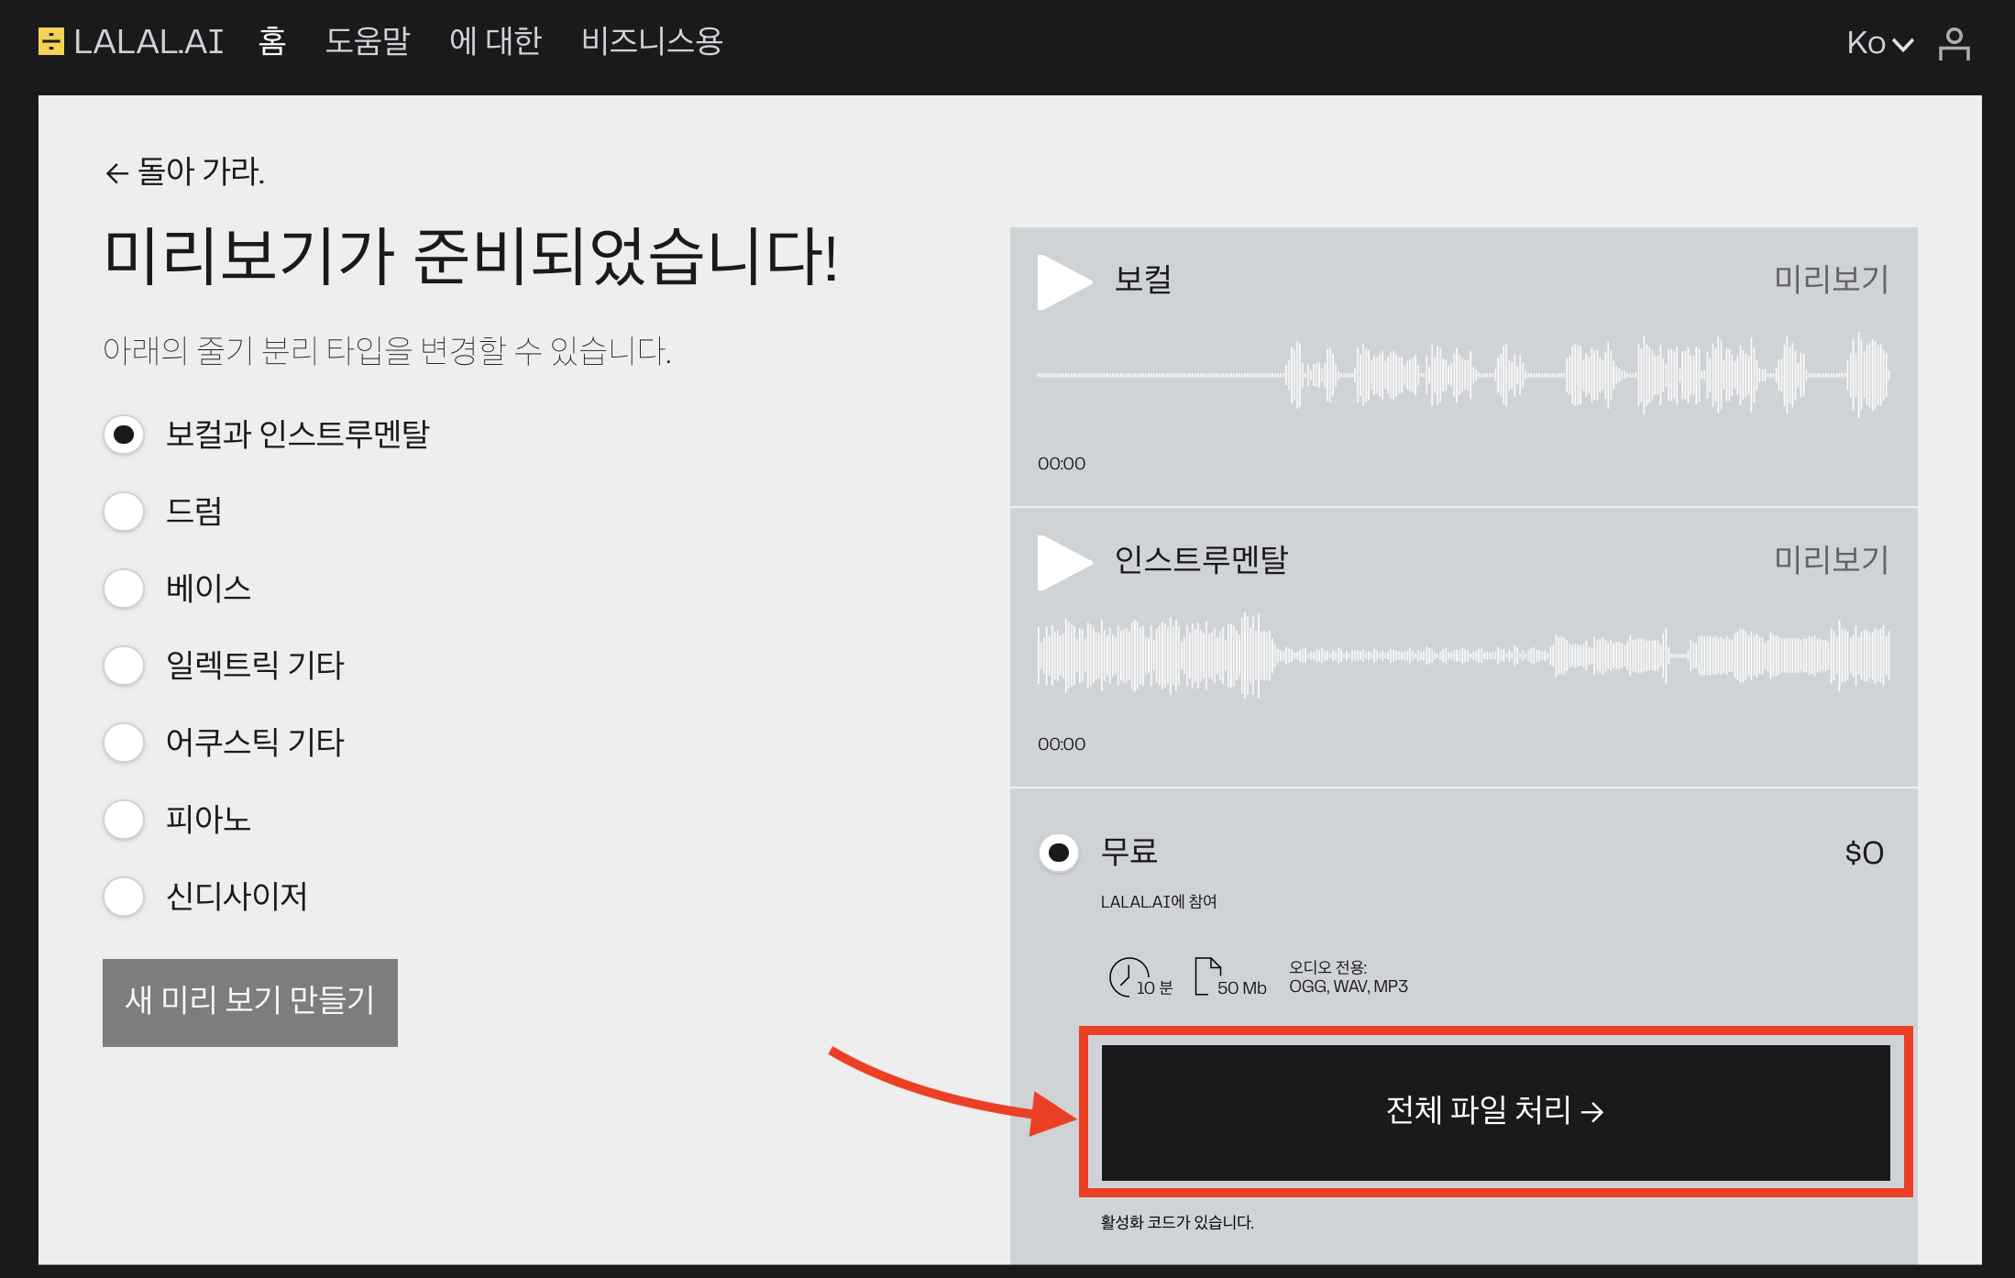Select the 드럼 radio option
Screen dimensions: 2015x1278
(x=124, y=512)
